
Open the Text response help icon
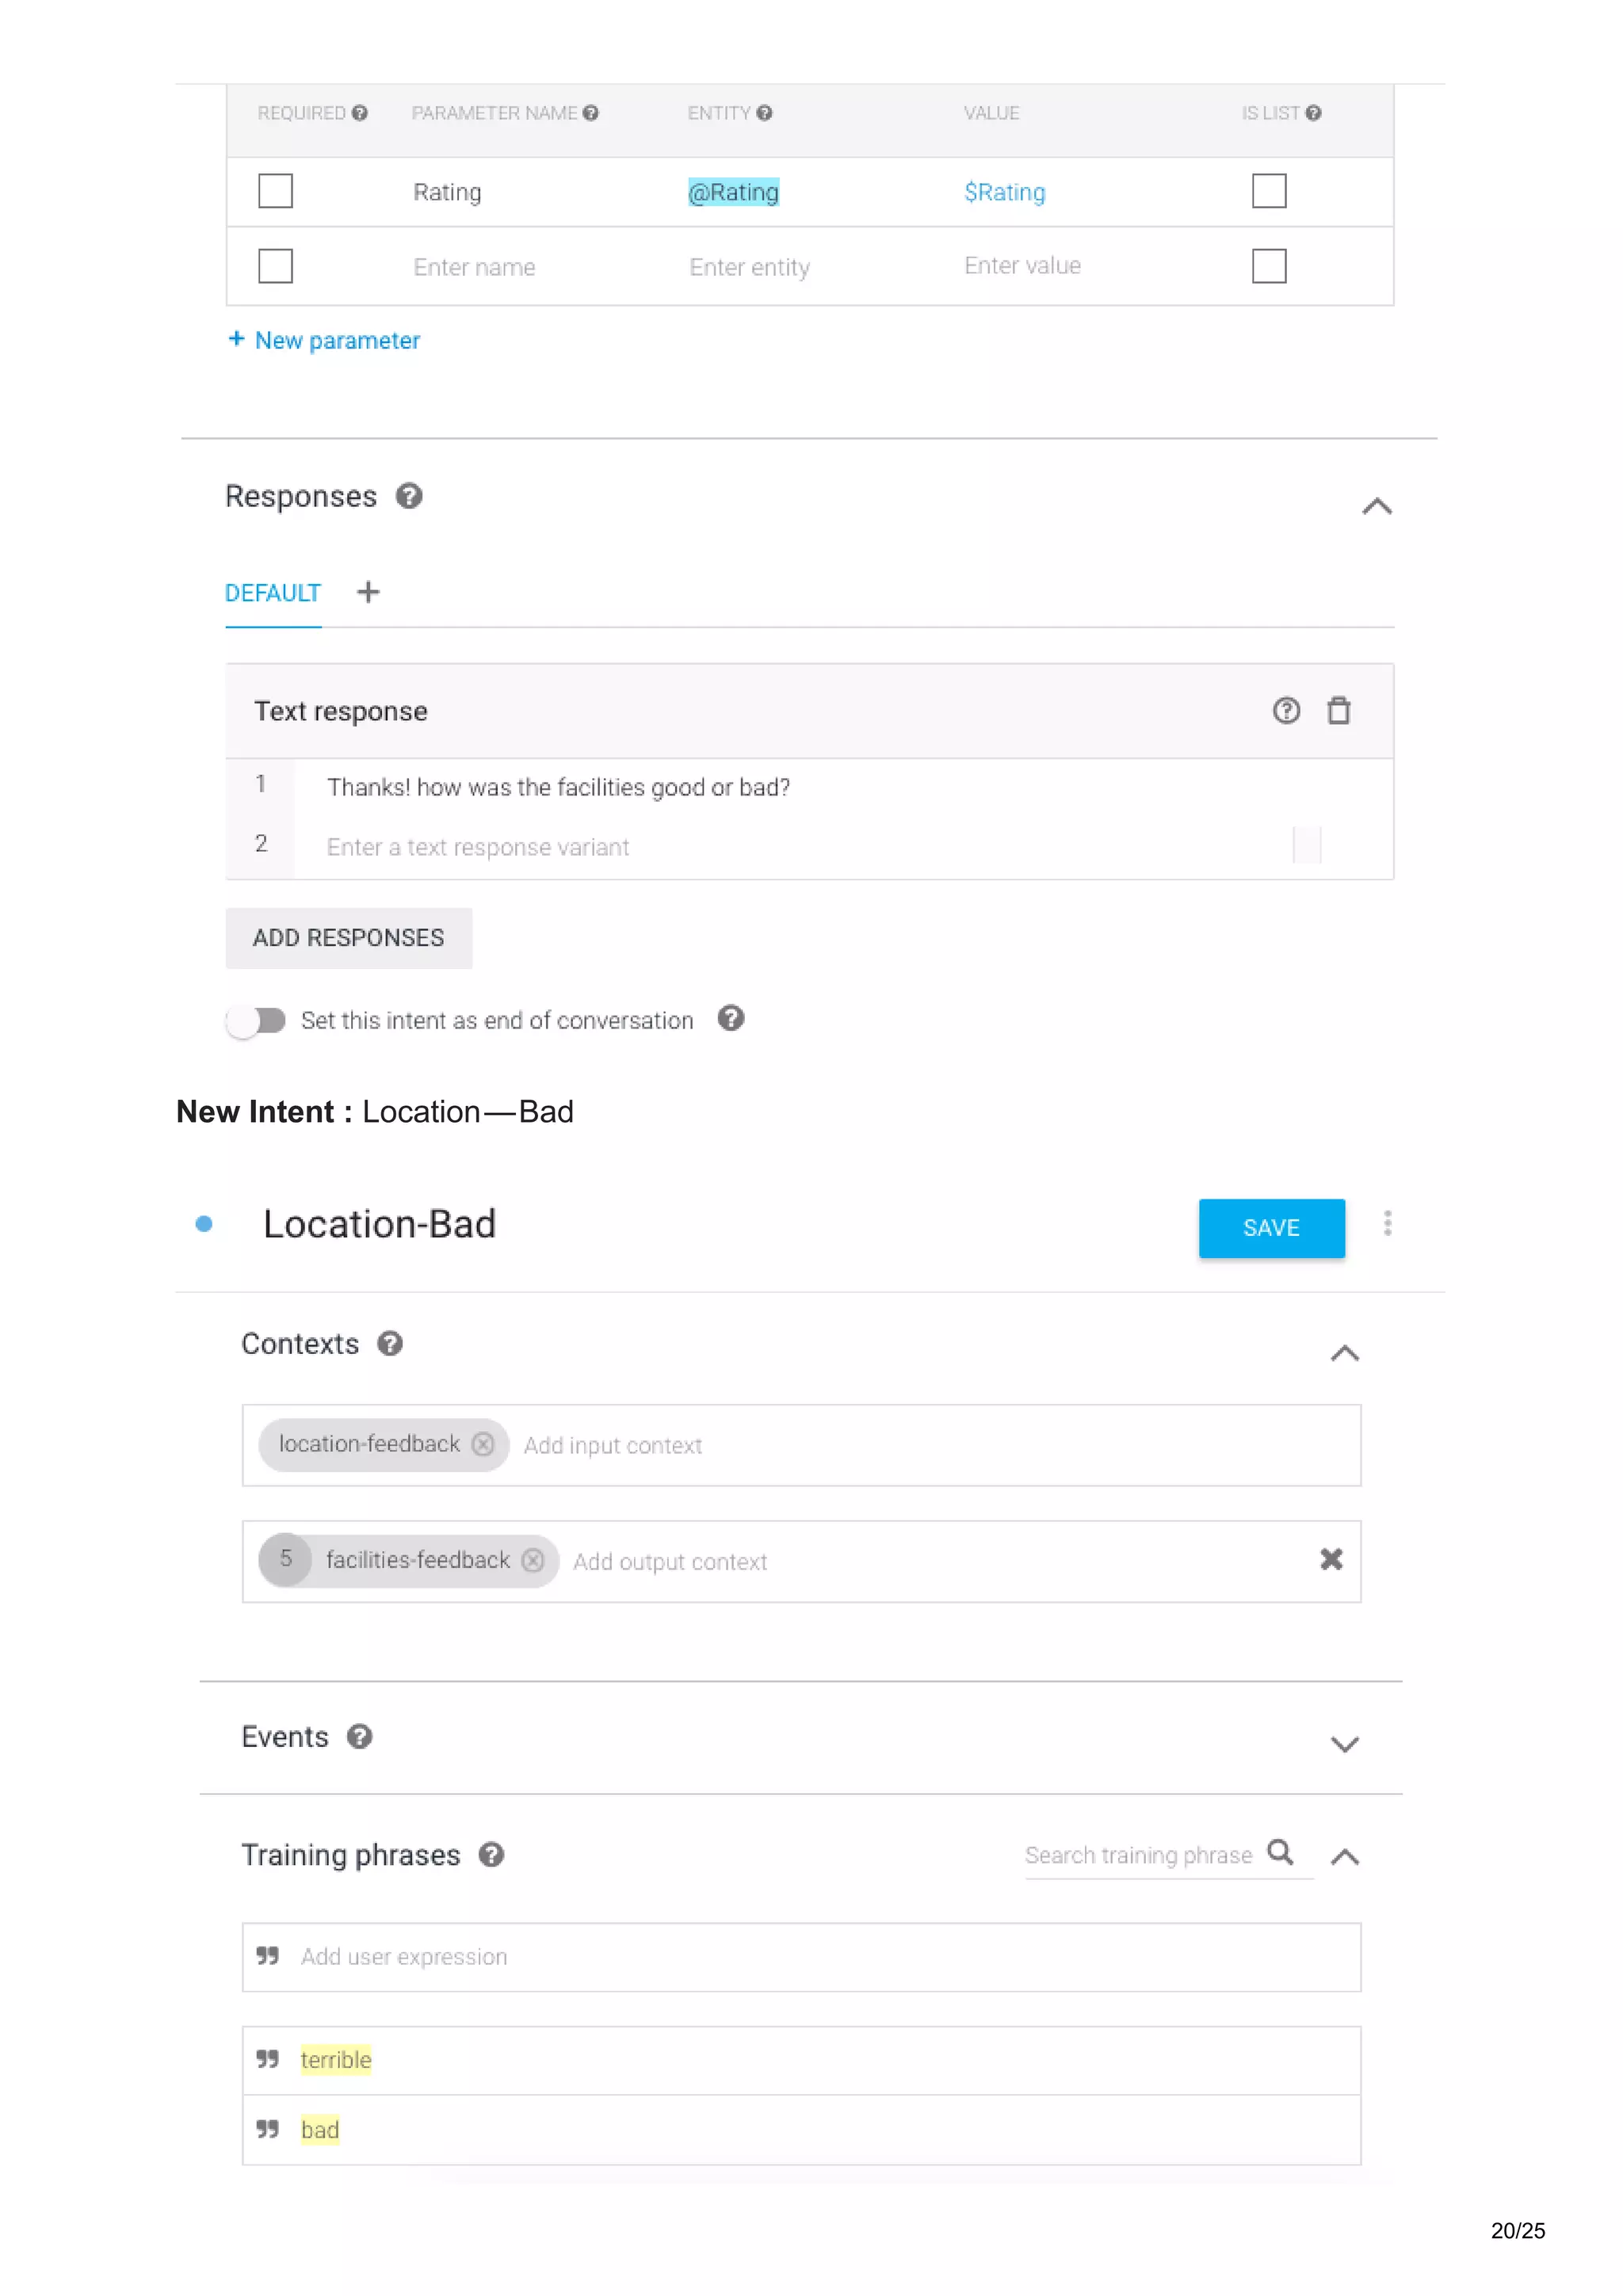point(1286,711)
